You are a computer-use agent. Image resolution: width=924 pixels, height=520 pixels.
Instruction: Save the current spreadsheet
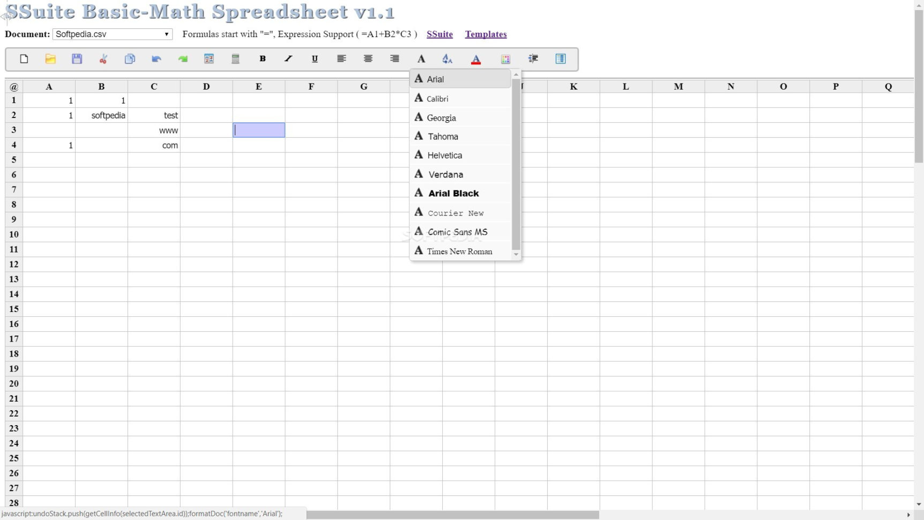(x=77, y=59)
